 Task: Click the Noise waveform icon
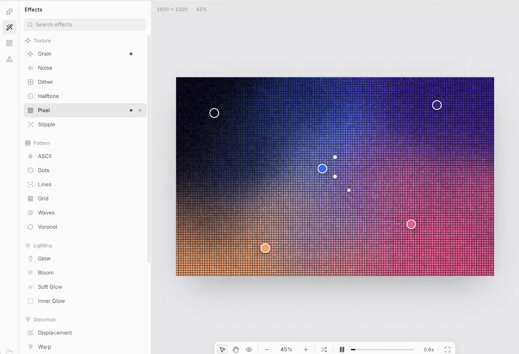point(30,68)
